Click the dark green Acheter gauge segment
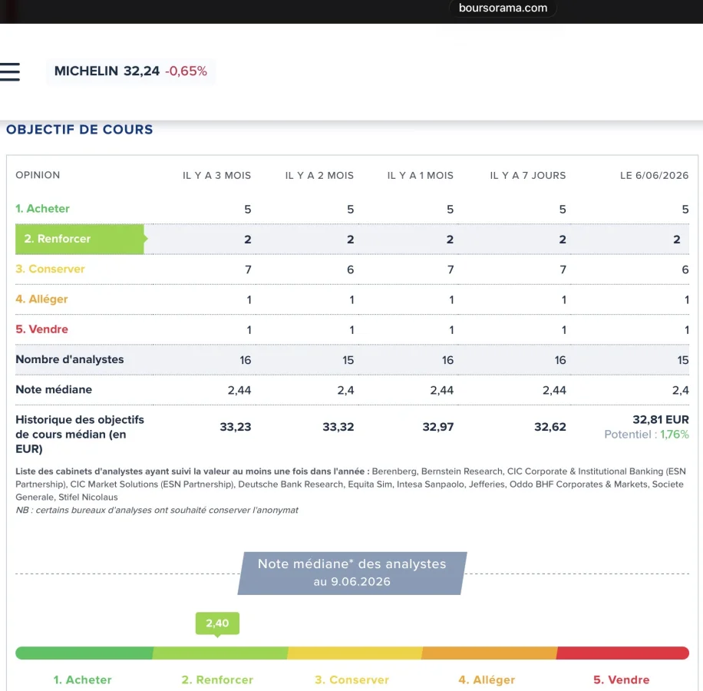 pos(84,653)
